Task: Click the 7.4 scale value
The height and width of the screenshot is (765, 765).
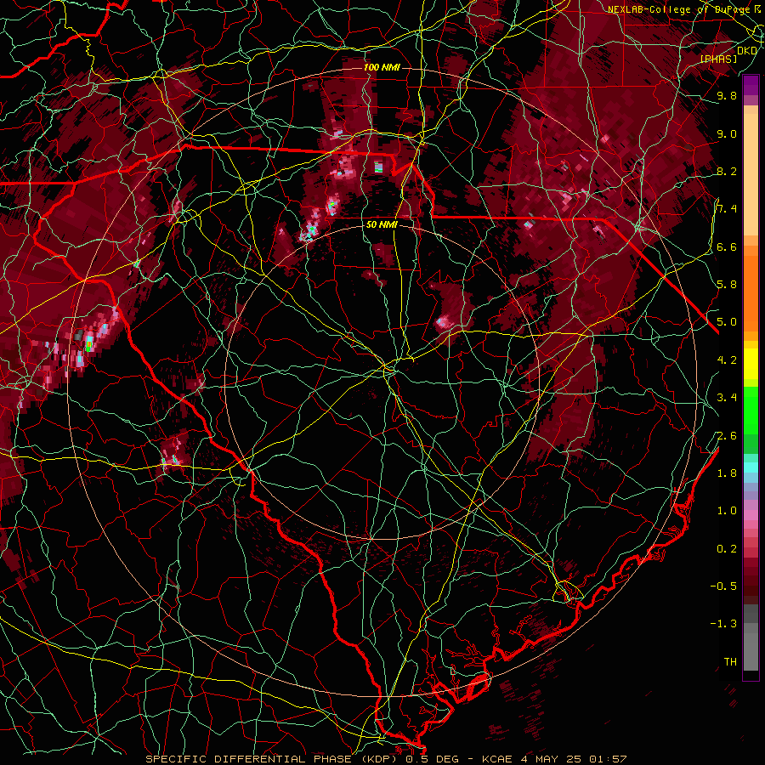Action: [727, 209]
